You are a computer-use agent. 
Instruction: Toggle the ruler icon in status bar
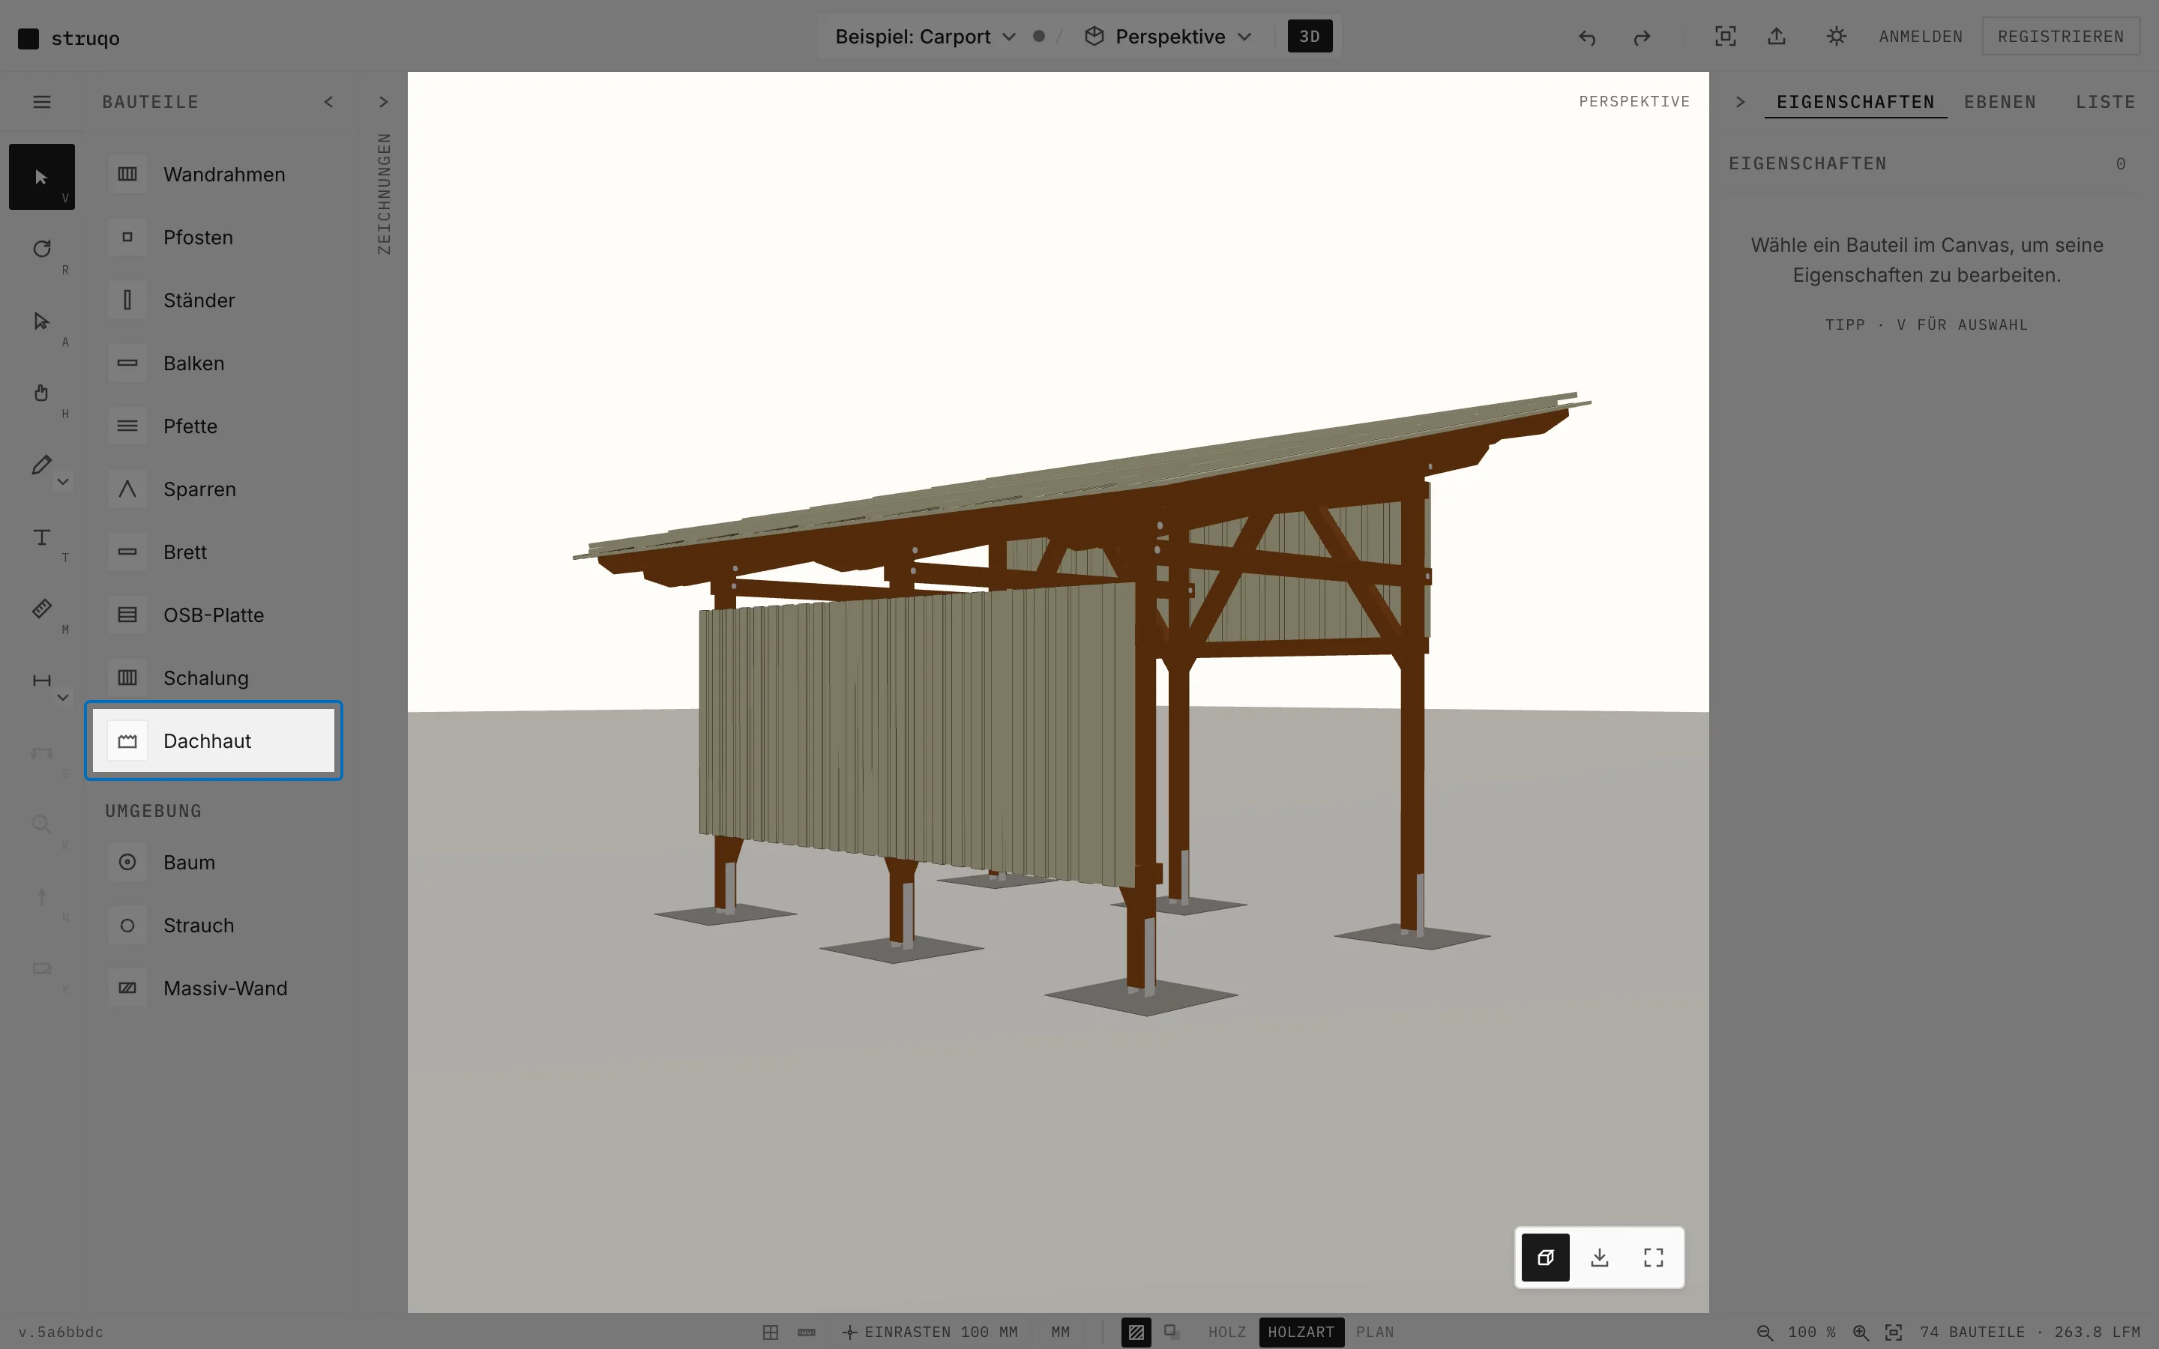(x=807, y=1332)
